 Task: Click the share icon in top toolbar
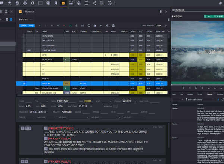click(x=94, y=3)
